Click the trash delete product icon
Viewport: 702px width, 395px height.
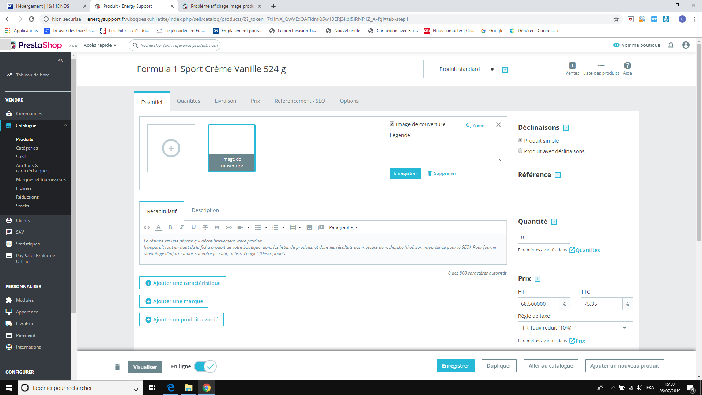click(x=117, y=367)
